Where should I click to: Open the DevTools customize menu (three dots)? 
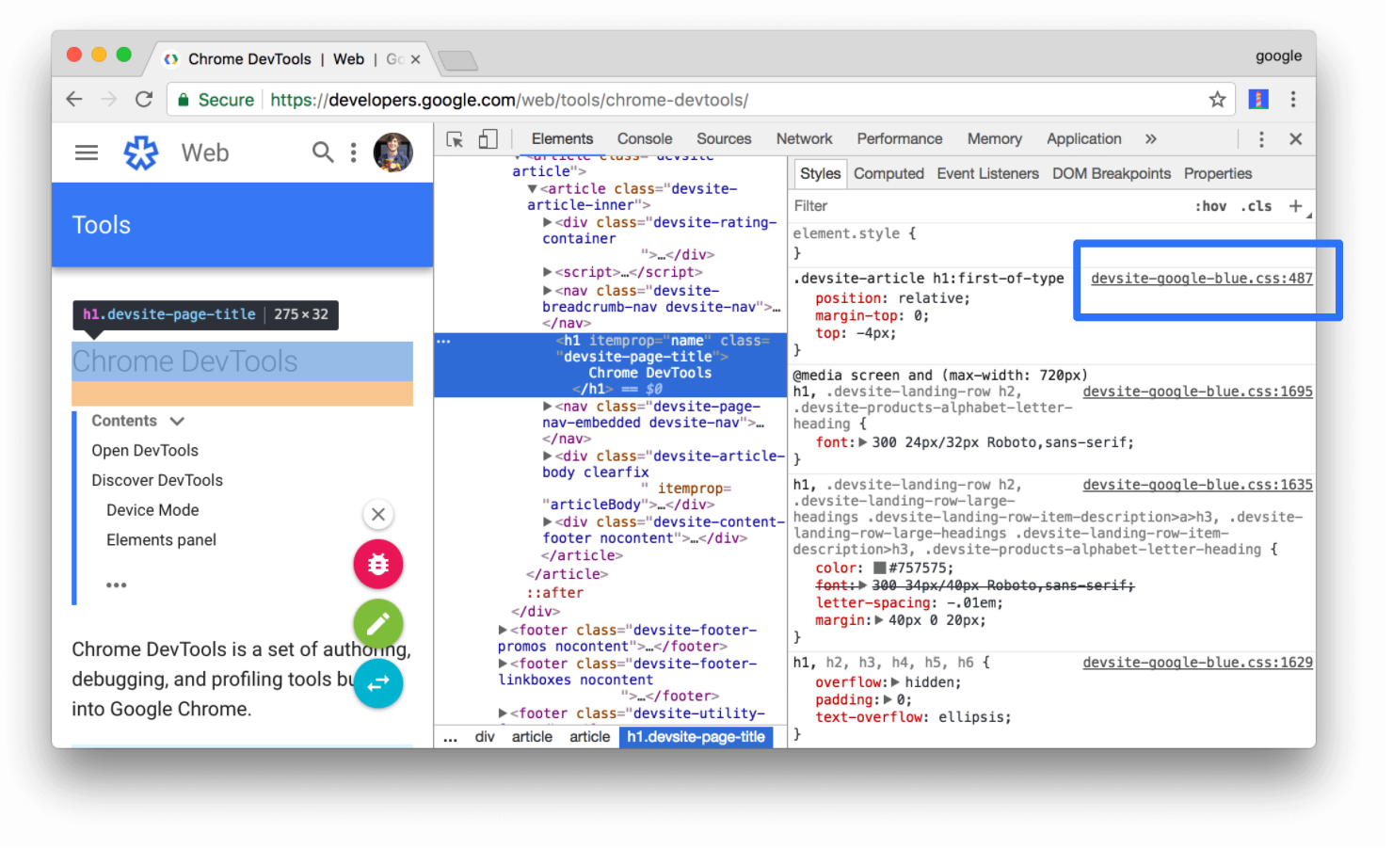(x=1261, y=138)
